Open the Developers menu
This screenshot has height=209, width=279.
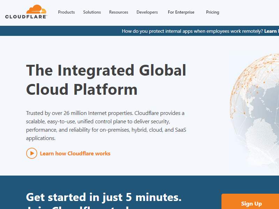147,12
